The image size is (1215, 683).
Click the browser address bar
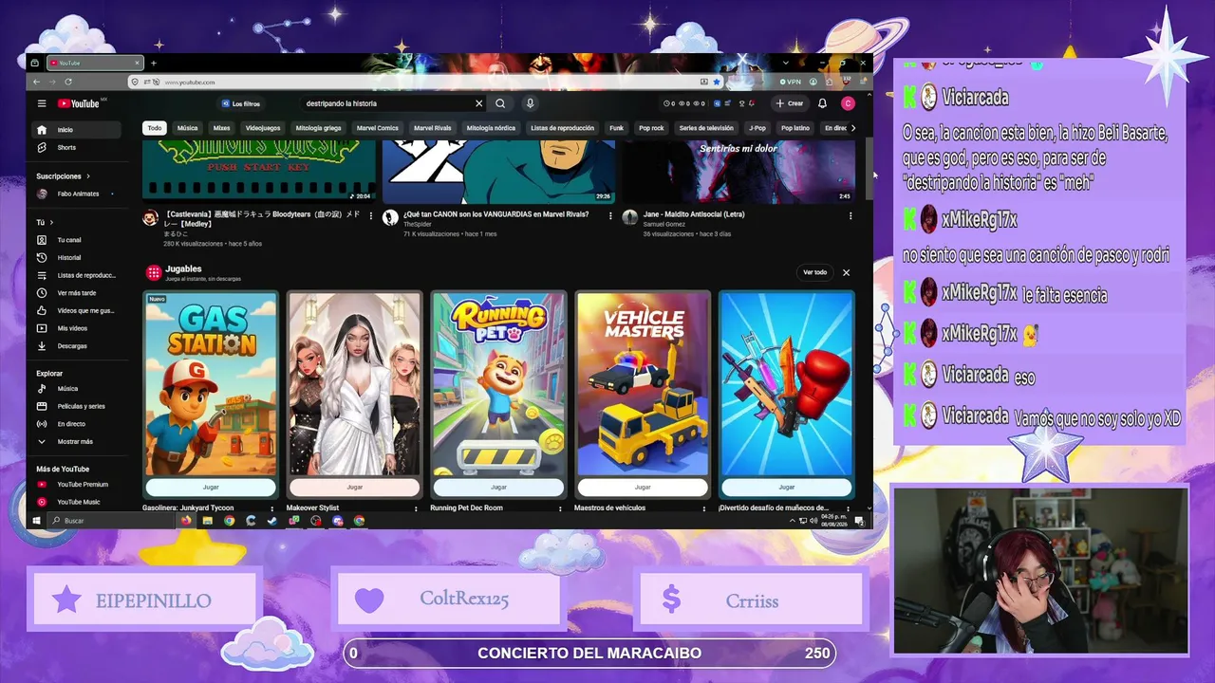pos(427,82)
